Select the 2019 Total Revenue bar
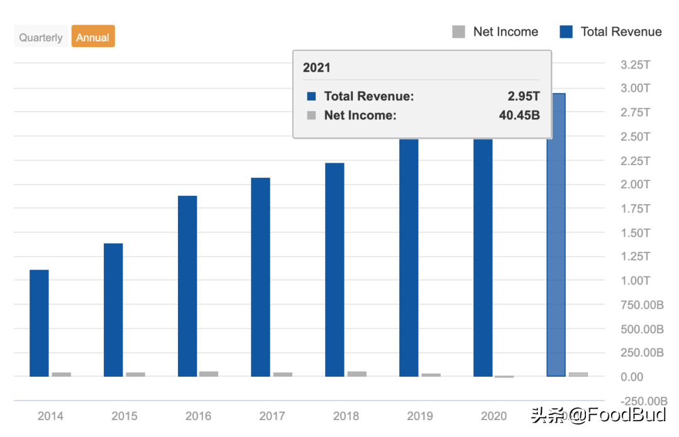Image resolution: width=679 pixels, height=437 pixels. click(409, 258)
